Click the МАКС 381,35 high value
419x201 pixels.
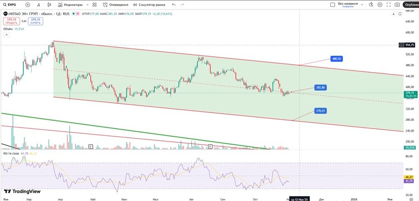(x=109, y=14)
